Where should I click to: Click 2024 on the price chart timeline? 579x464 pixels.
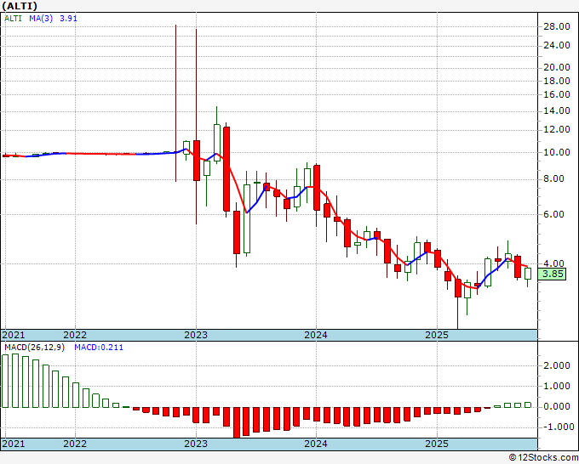click(316, 335)
